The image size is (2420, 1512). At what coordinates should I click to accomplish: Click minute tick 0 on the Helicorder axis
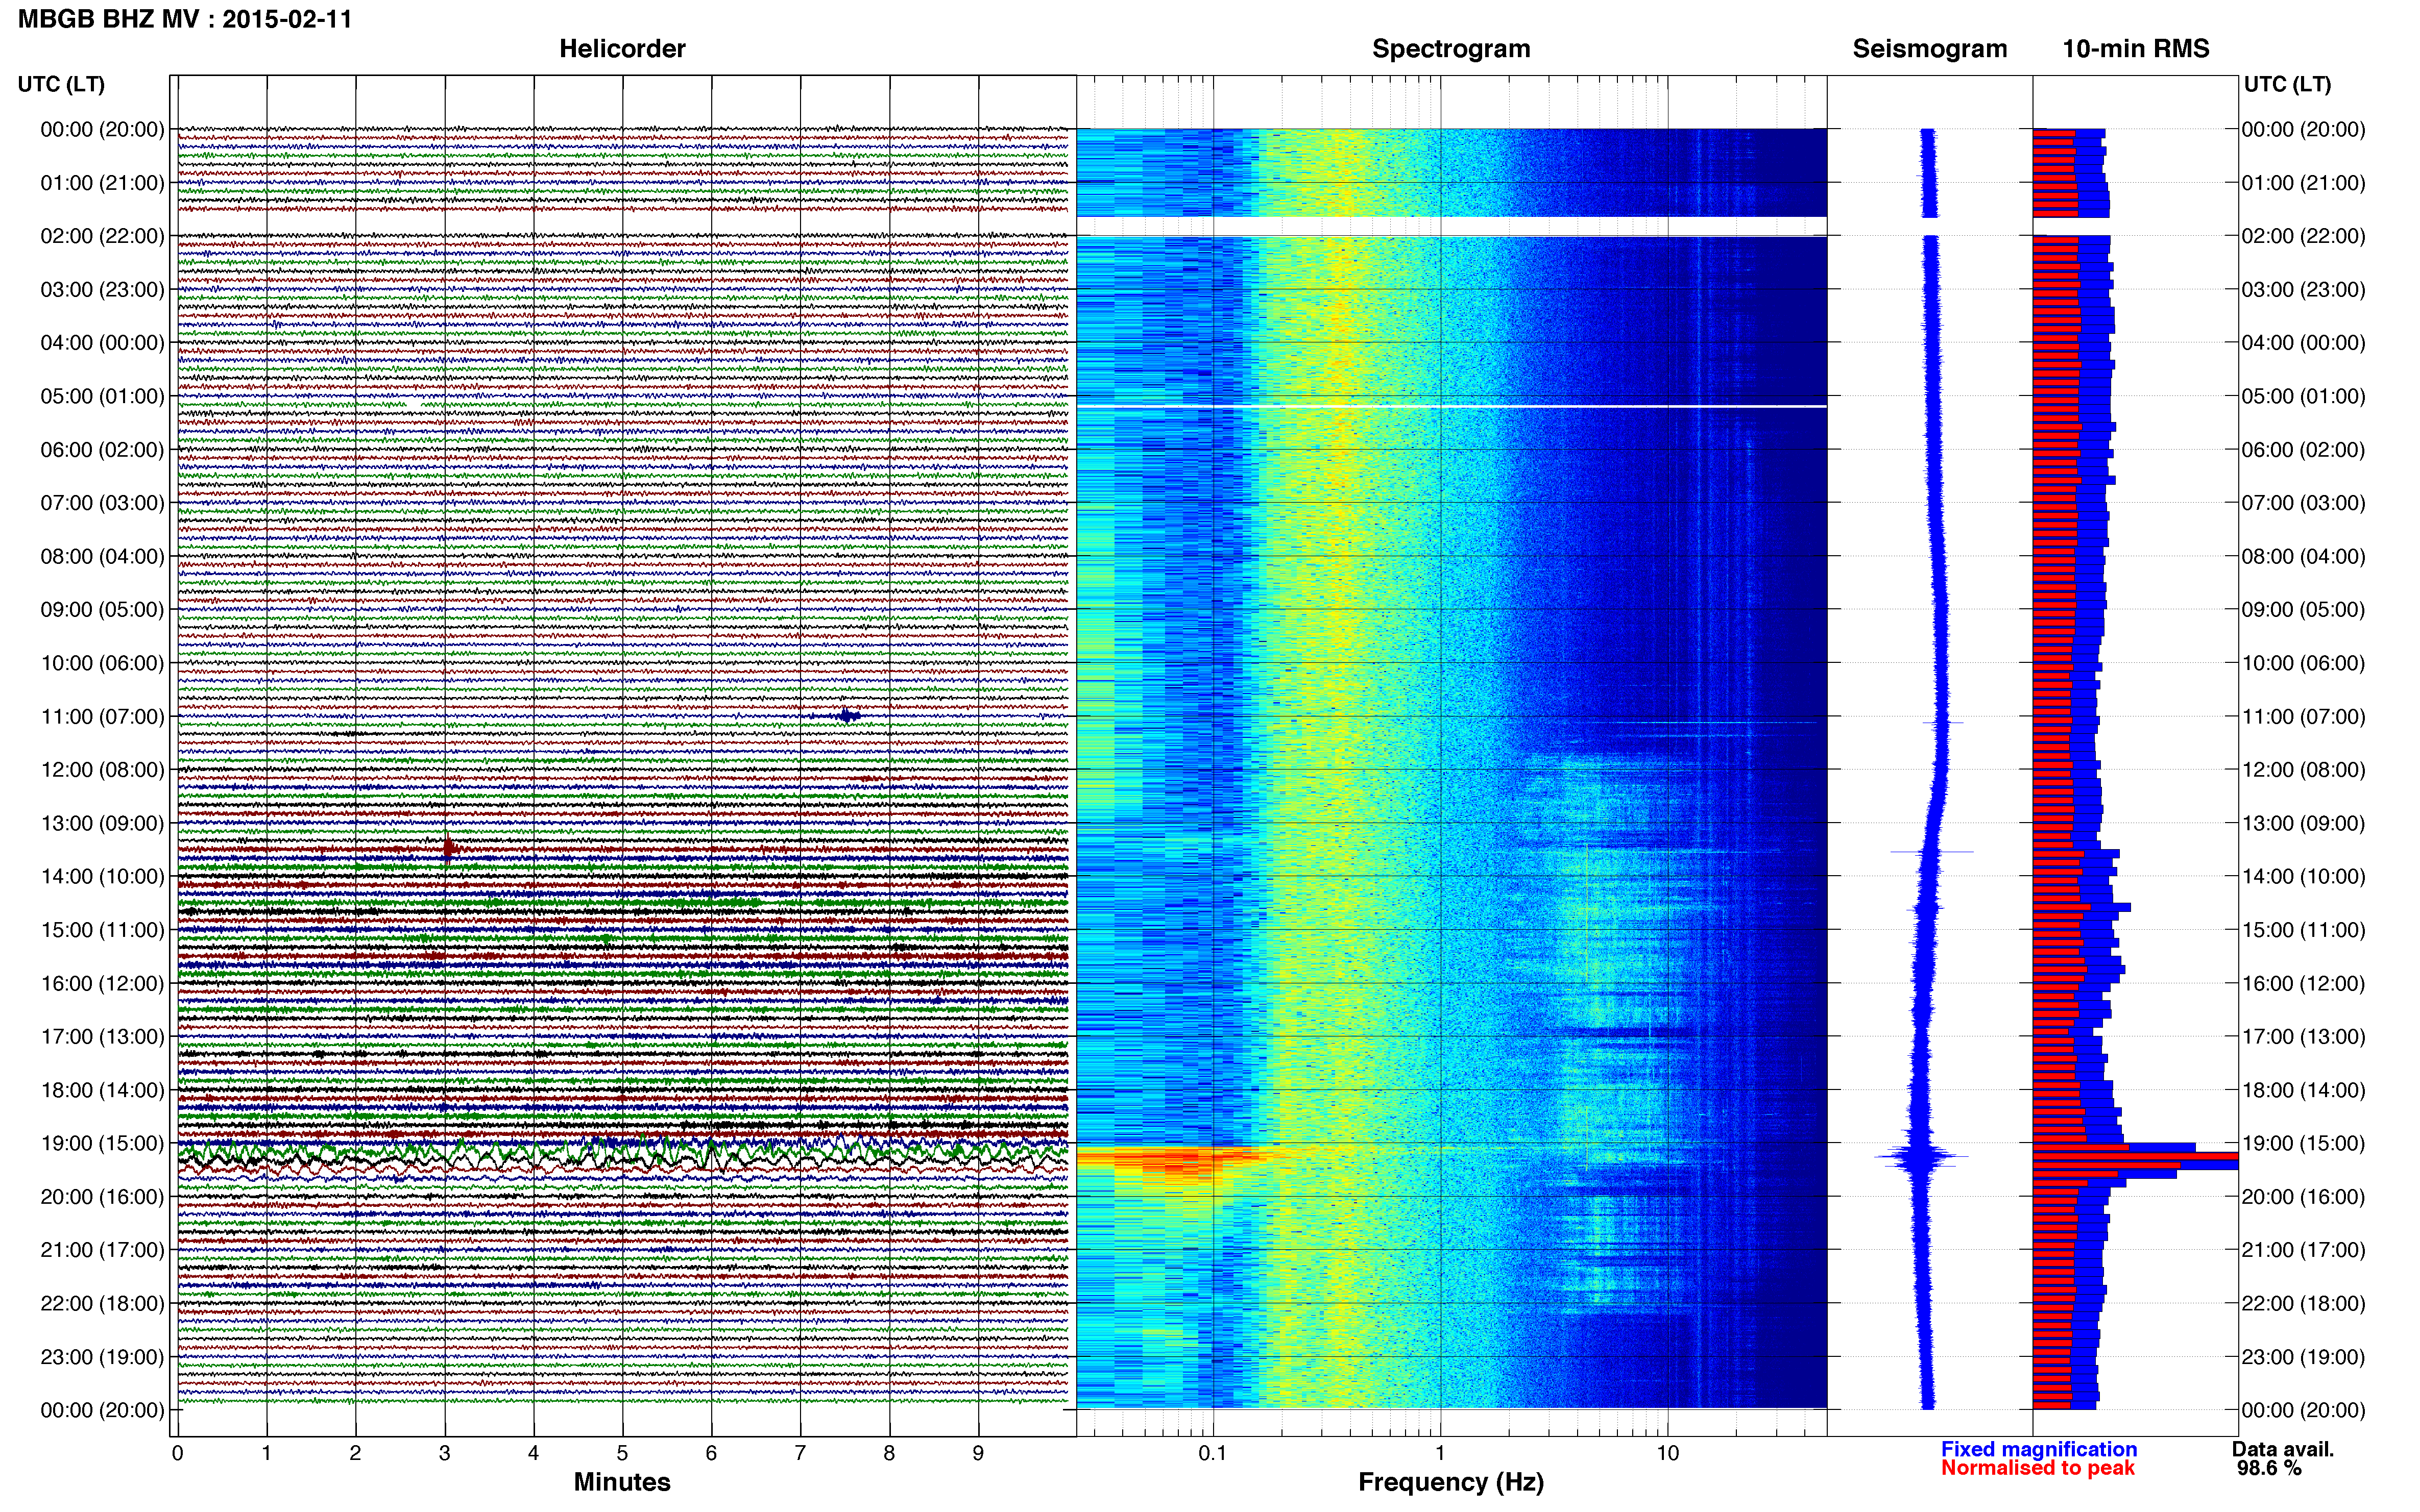(x=177, y=1453)
